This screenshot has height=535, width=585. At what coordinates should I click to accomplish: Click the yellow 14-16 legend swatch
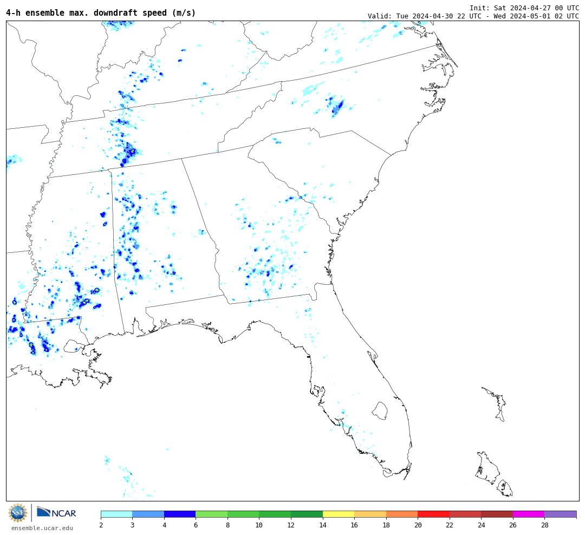pyautogui.click(x=339, y=514)
